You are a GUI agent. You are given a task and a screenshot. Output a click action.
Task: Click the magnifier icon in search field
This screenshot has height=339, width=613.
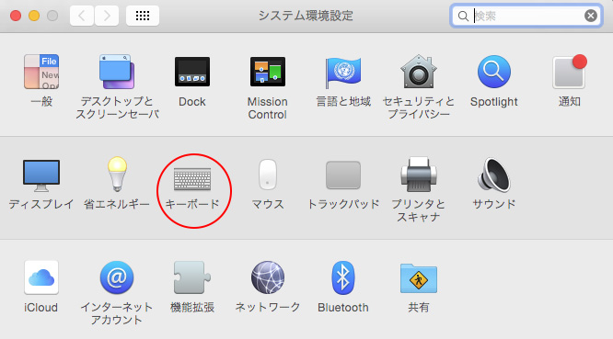click(463, 16)
